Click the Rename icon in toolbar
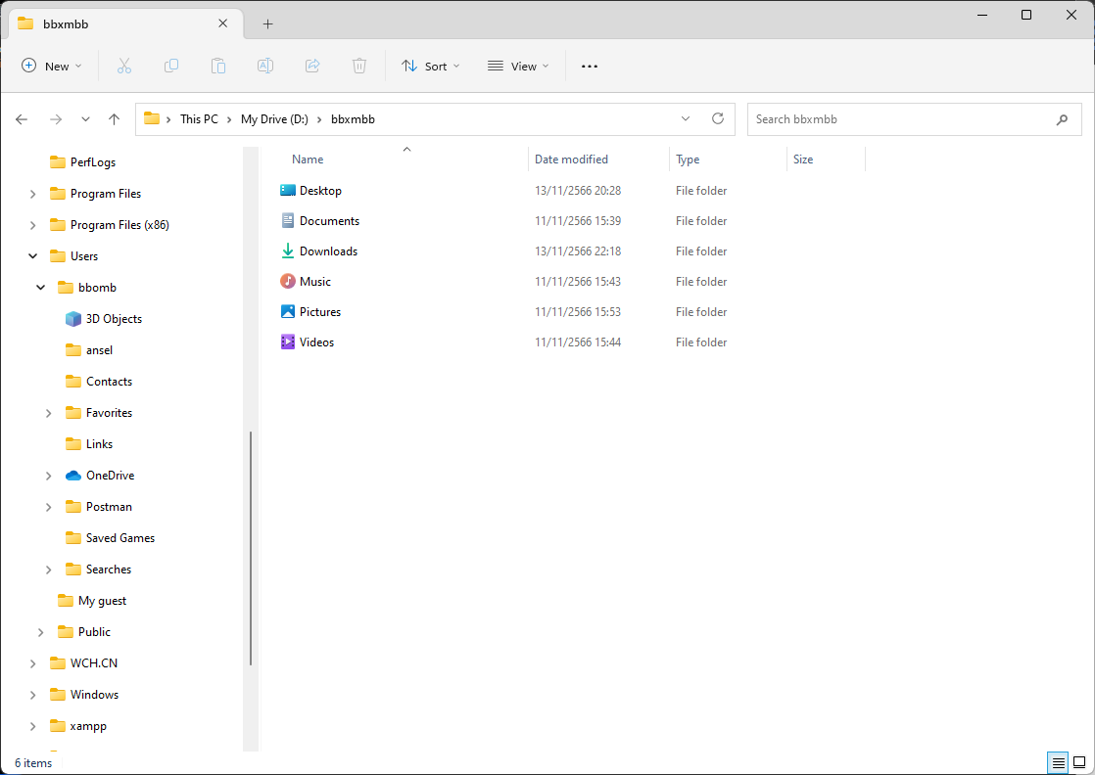The width and height of the screenshot is (1095, 775). pos(264,66)
